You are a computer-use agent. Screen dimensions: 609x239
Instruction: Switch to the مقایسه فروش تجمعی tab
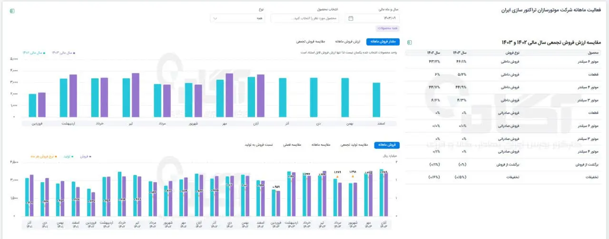[x=310, y=42]
